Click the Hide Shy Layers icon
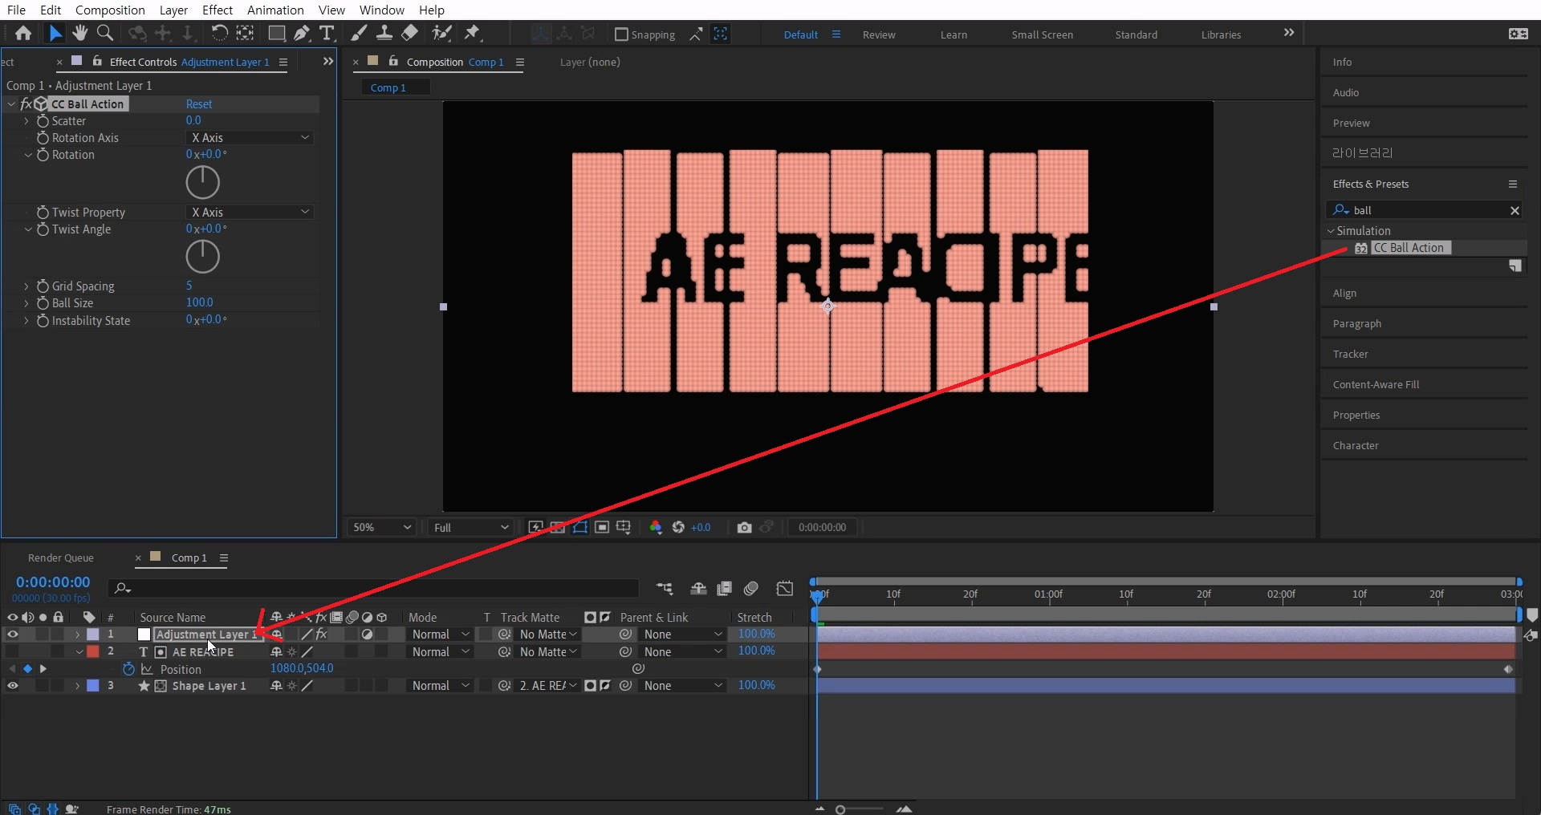1541x815 pixels. click(x=698, y=589)
